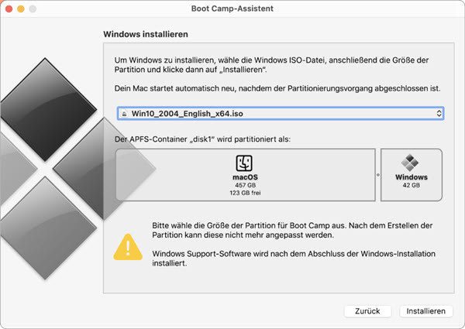Click the 457 GB macOS size label
The width and height of the screenshot is (465, 329).
(245, 185)
